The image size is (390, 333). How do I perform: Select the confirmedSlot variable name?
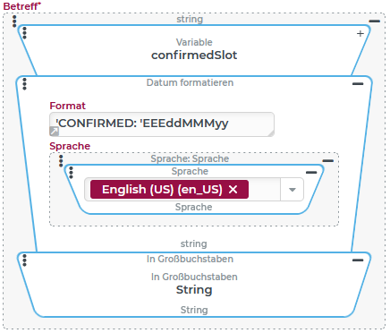(194, 55)
